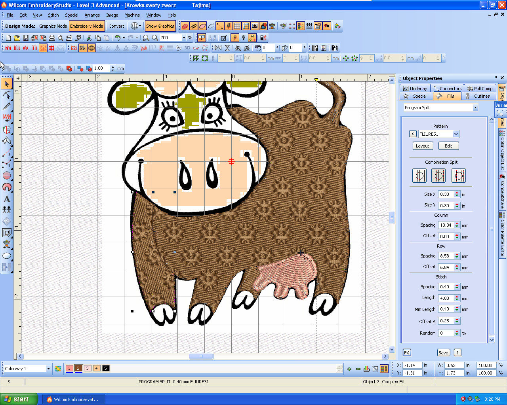Image resolution: width=507 pixels, height=405 pixels.
Task: Click the New document icon
Action: [x=8, y=38]
